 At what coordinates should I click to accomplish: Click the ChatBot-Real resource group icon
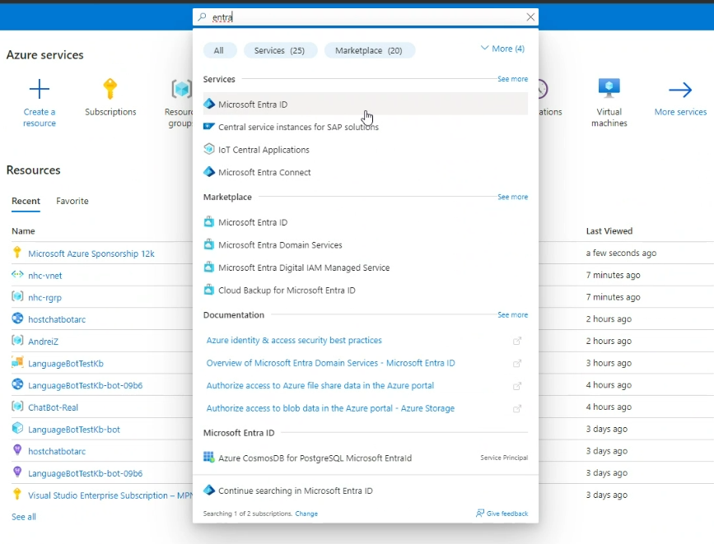pos(17,406)
